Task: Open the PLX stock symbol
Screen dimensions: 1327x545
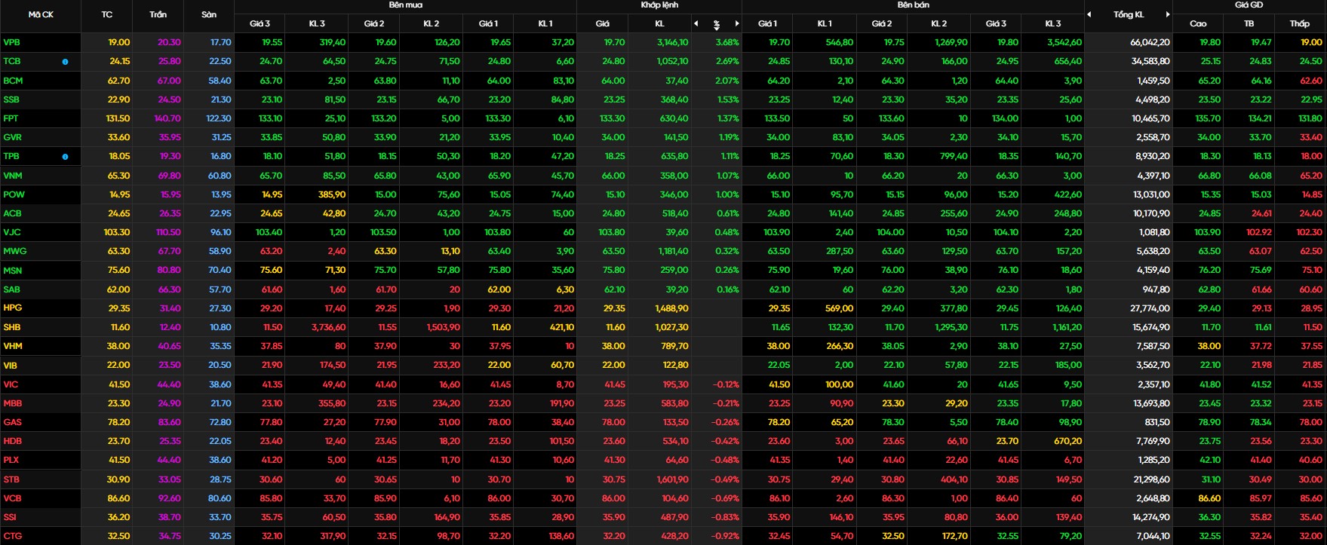Action: click(x=11, y=460)
